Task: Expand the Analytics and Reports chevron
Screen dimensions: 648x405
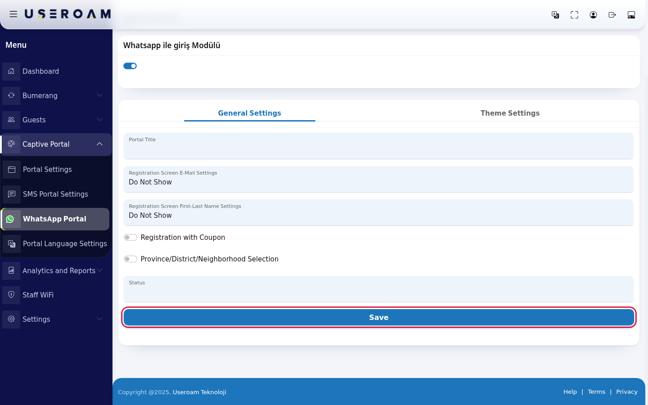Action: pos(100,270)
